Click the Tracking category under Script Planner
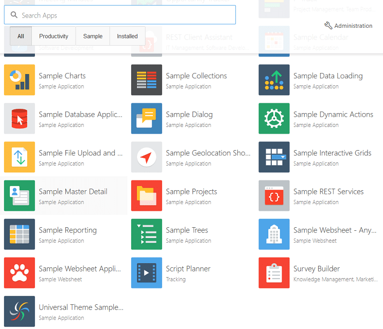Screen dimensions: 383x329 click(x=176, y=279)
